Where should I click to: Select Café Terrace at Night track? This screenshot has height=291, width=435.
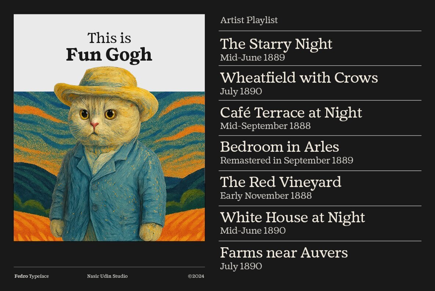pos(291,112)
